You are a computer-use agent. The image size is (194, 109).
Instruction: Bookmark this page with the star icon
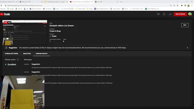[x=178, y=5]
